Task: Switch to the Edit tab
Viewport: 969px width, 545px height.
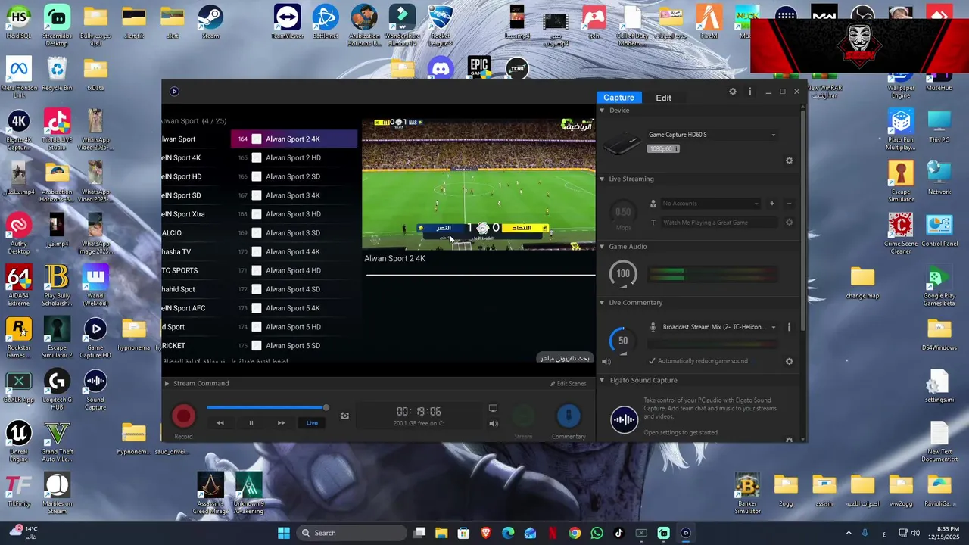Action: click(x=664, y=98)
